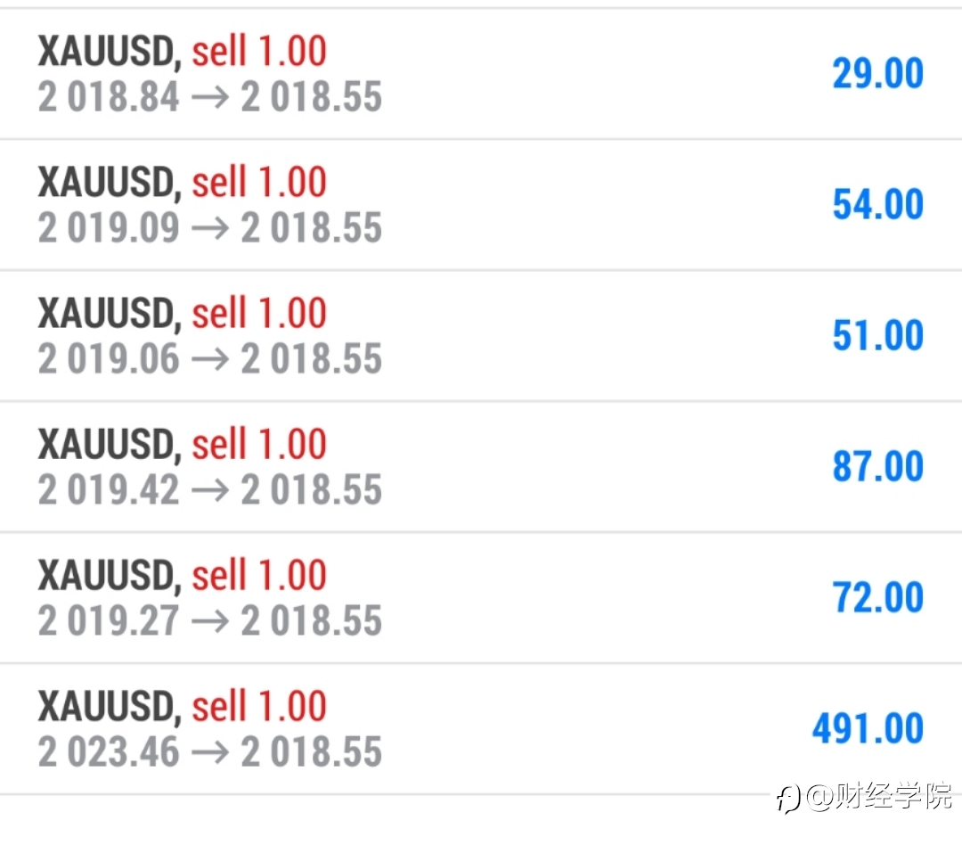962x845 pixels.
Task: Click the 54.00 profit value
Action: (878, 204)
